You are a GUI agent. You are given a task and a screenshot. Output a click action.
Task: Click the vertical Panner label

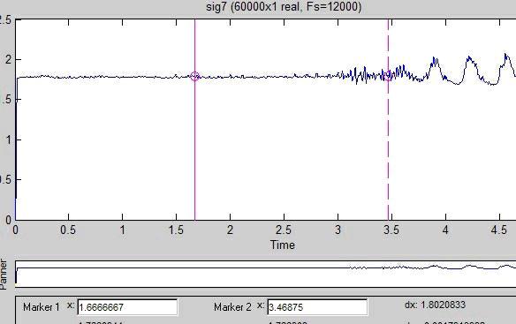pyautogui.click(x=4, y=274)
